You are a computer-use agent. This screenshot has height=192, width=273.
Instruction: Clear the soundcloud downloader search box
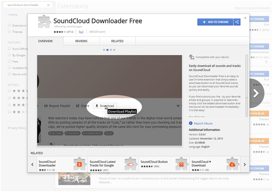48,5
